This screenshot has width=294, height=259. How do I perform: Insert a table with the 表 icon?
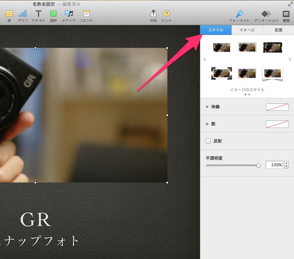click(x=9, y=16)
